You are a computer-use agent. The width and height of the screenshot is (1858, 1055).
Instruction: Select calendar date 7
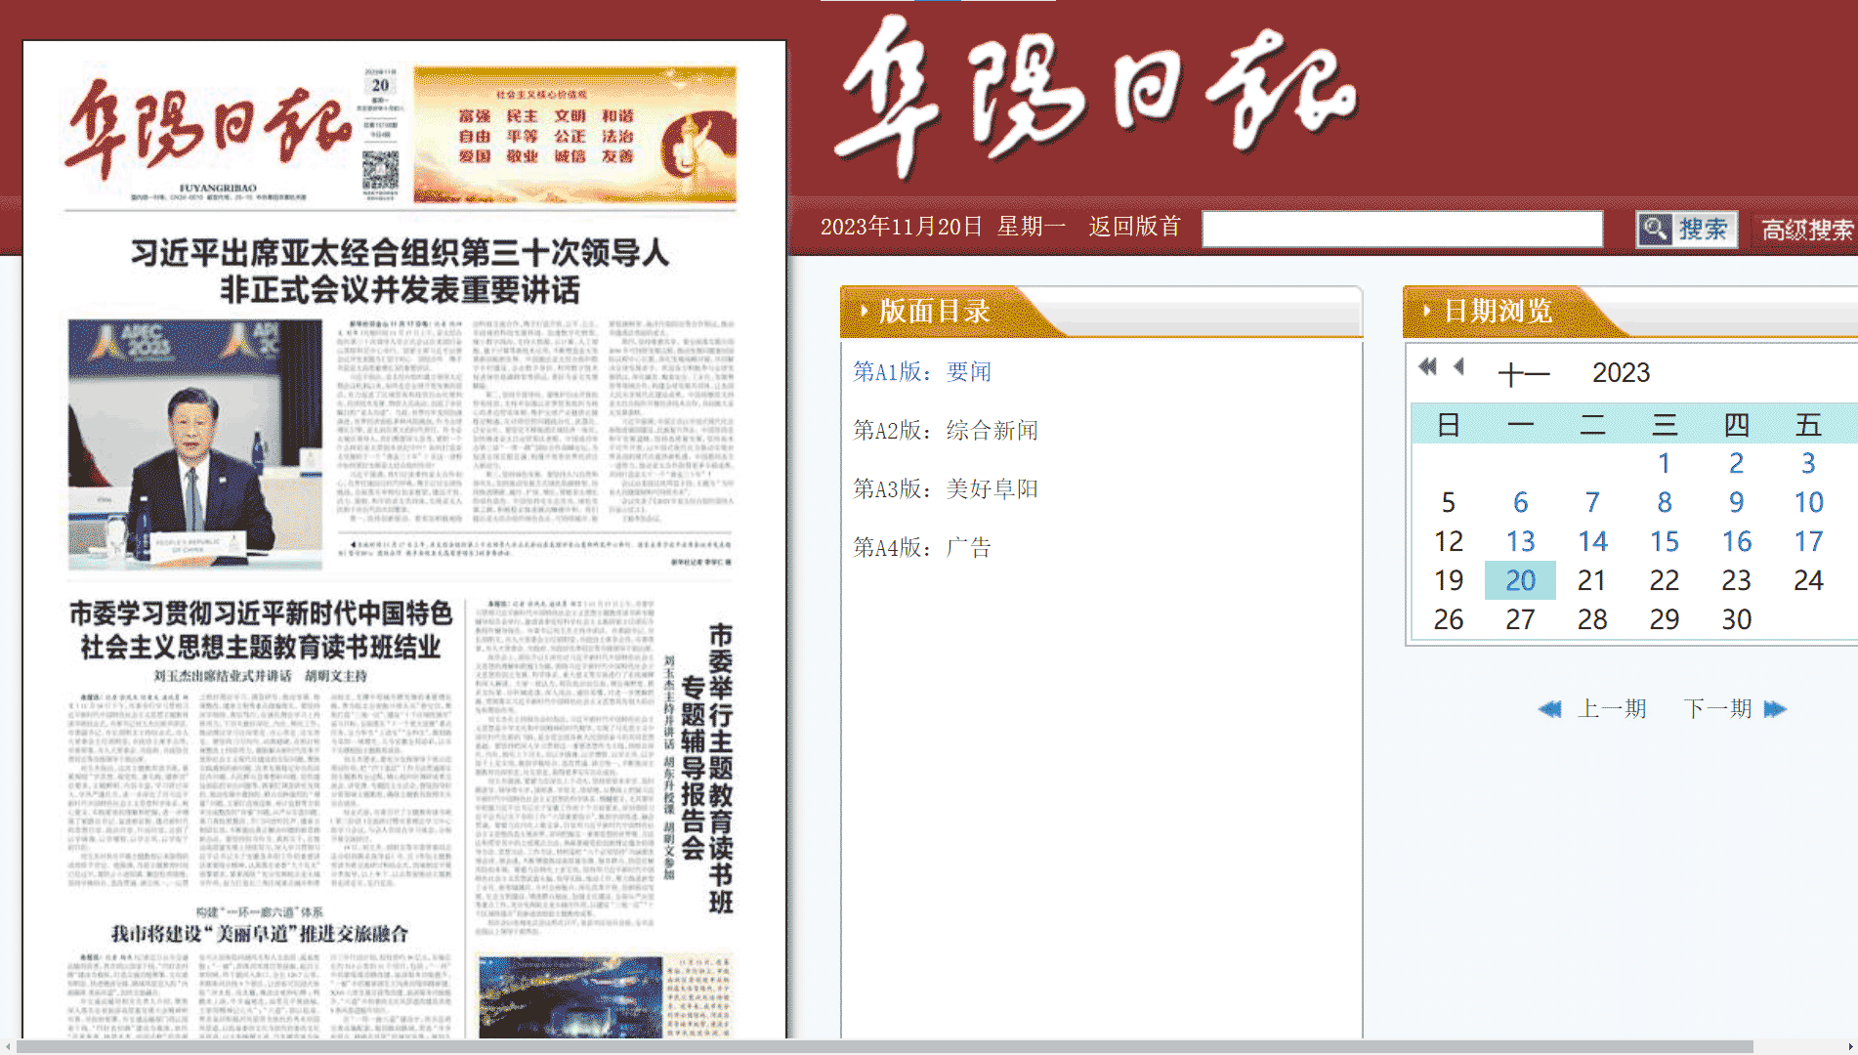pos(1592,502)
